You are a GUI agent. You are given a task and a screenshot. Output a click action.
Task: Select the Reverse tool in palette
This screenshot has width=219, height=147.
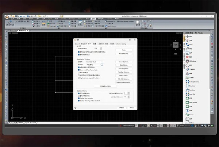point(190,114)
